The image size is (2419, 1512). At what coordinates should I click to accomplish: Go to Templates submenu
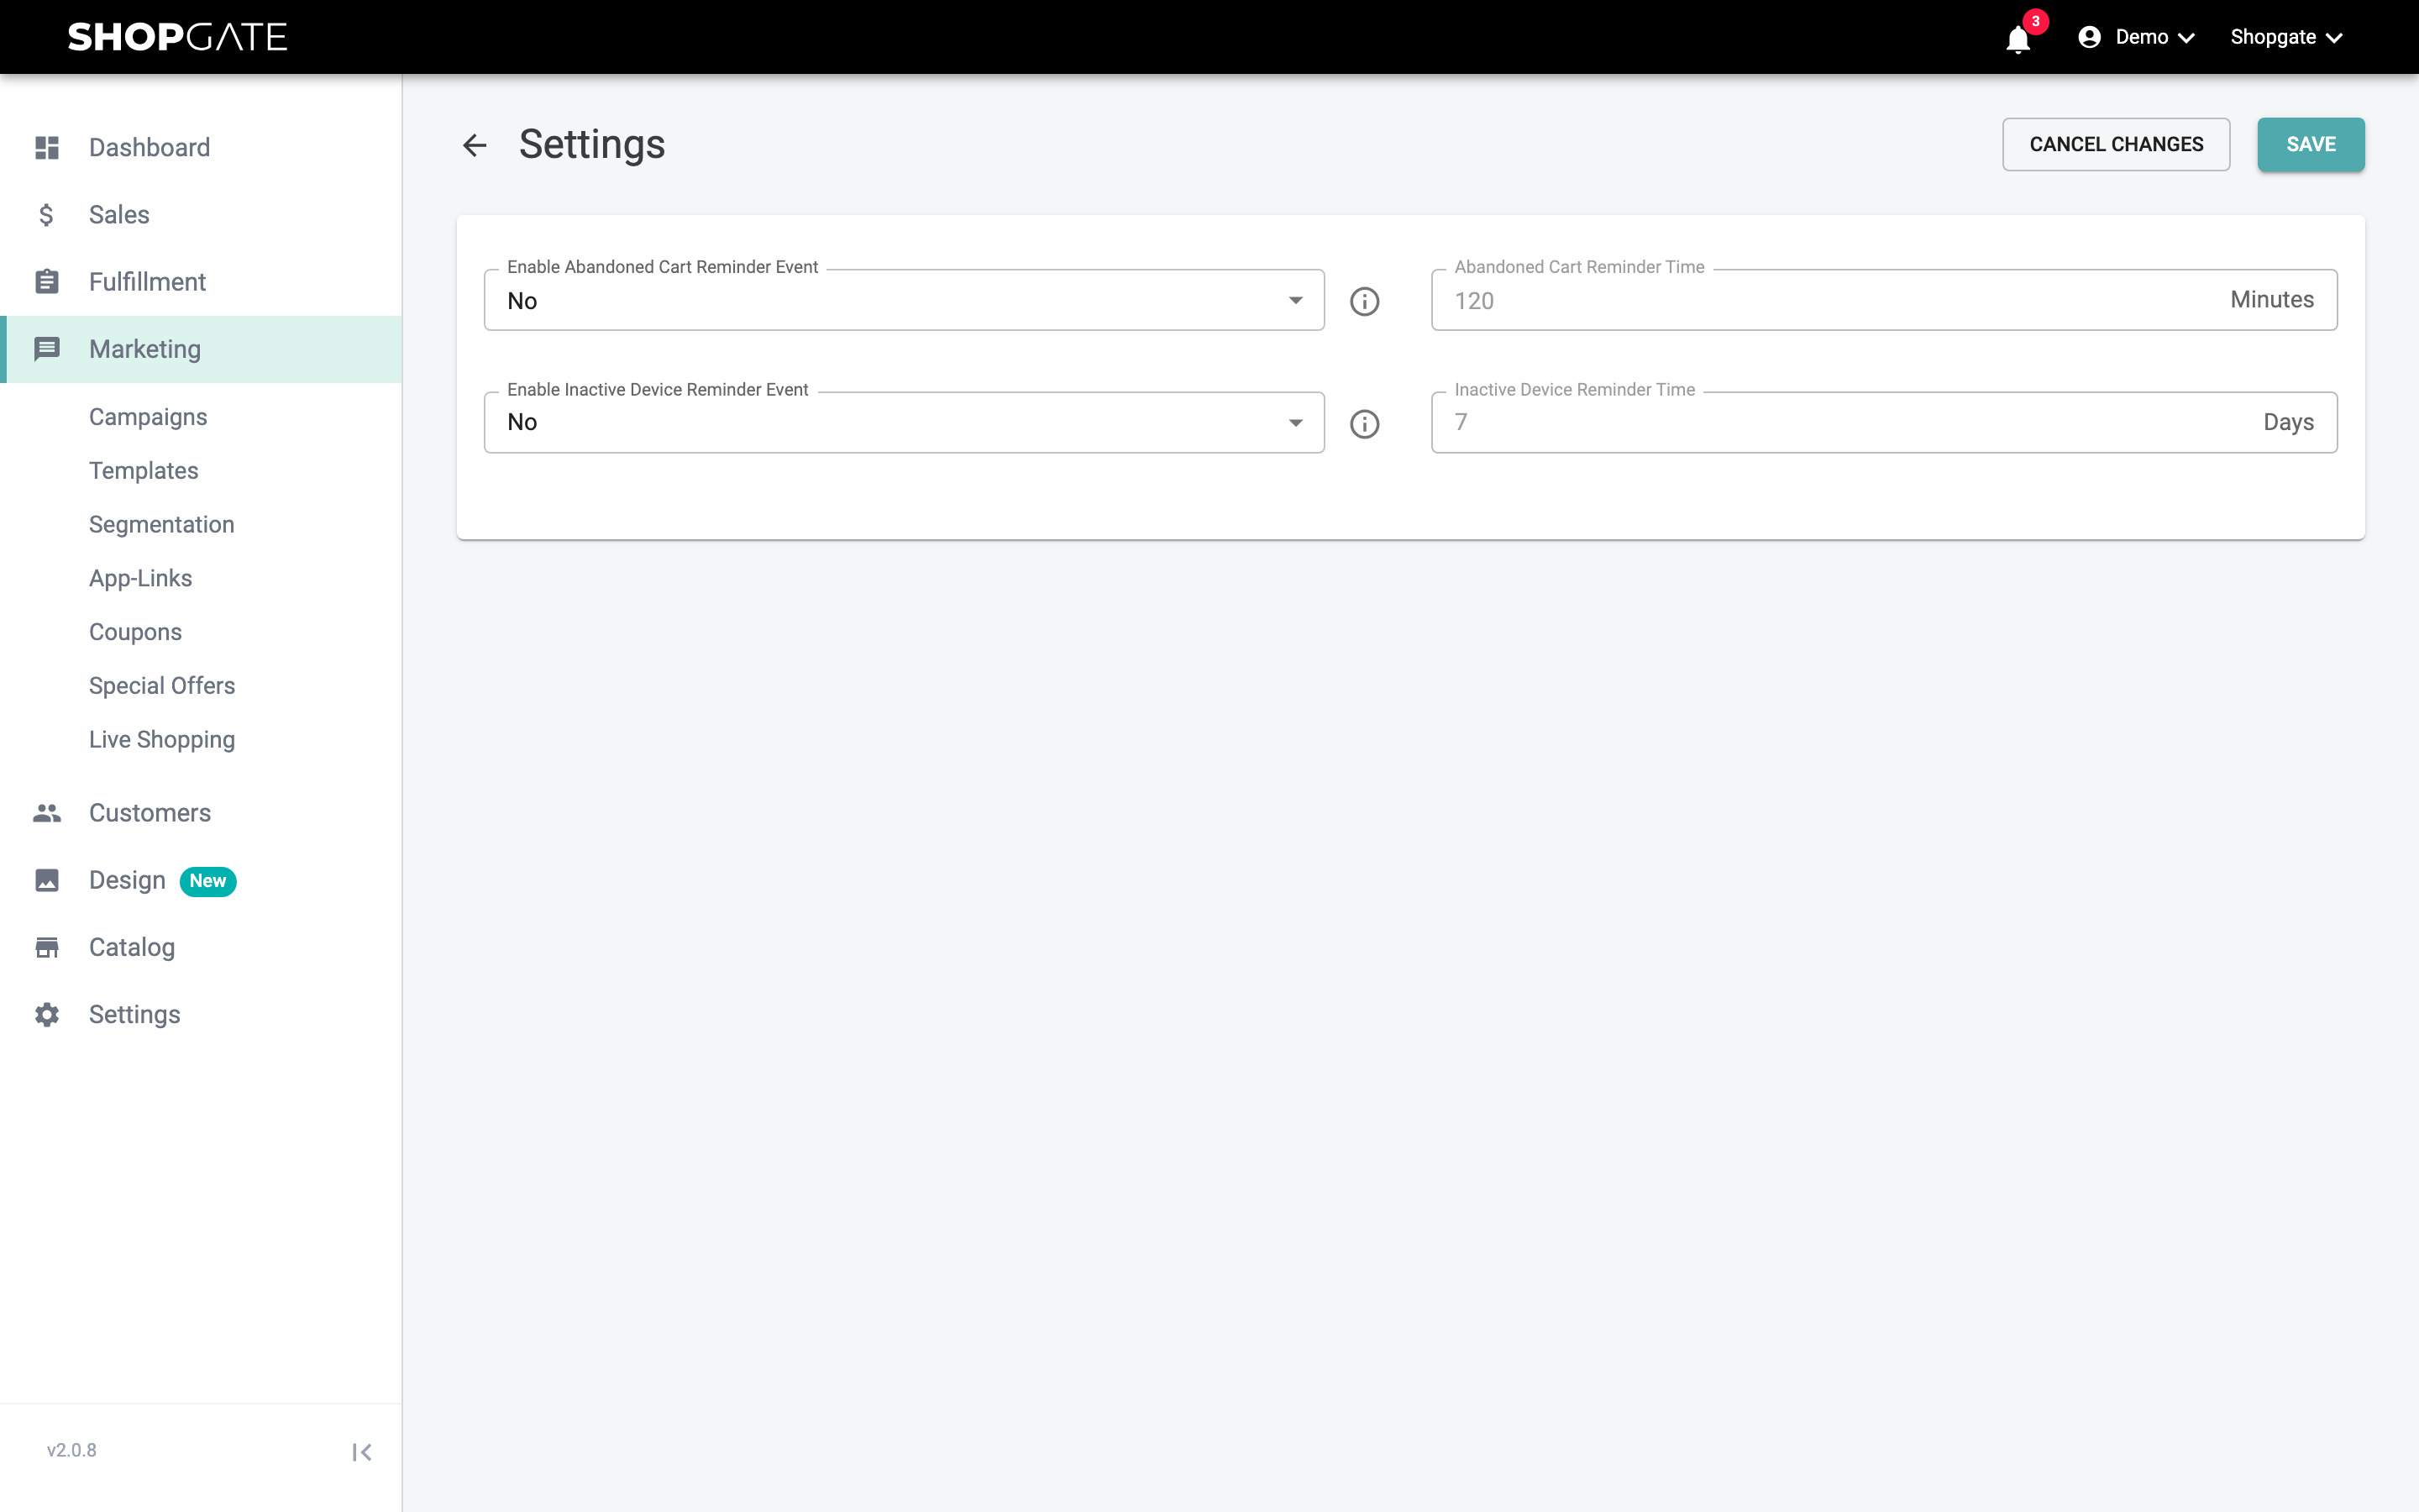(x=143, y=471)
